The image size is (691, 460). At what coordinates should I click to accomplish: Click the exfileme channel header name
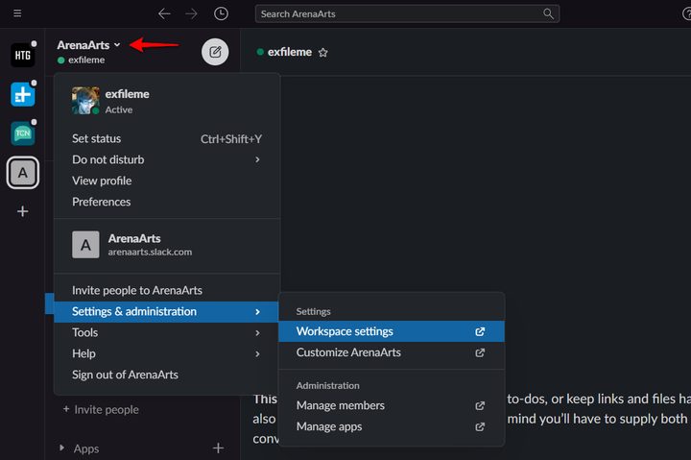290,52
